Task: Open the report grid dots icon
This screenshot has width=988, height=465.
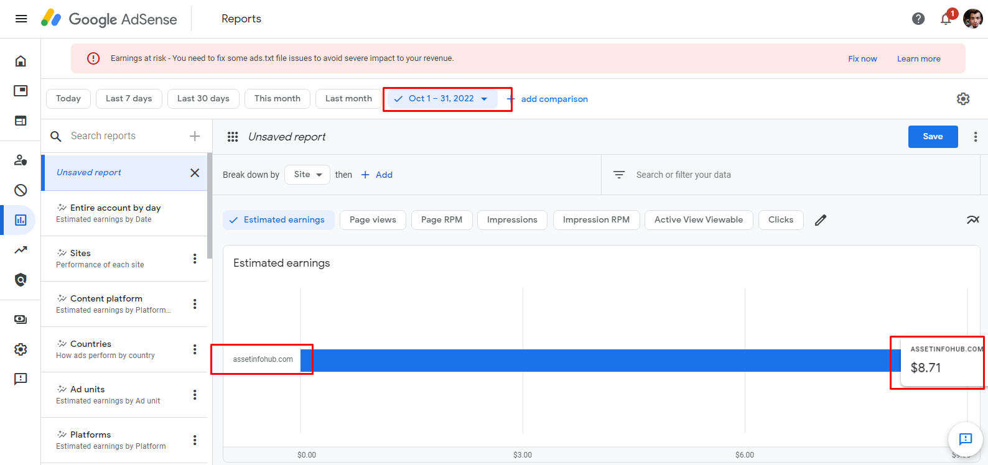Action: tap(233, 137)
